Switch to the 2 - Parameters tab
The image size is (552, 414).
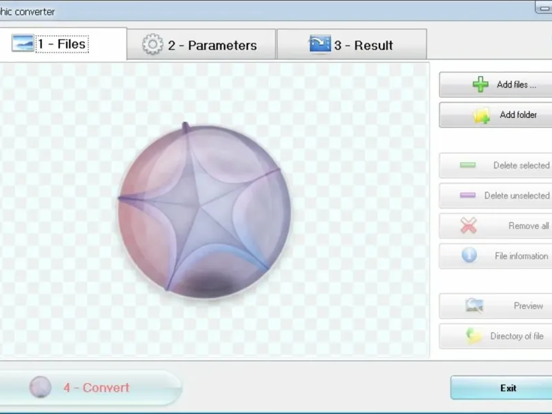[201, 44]
